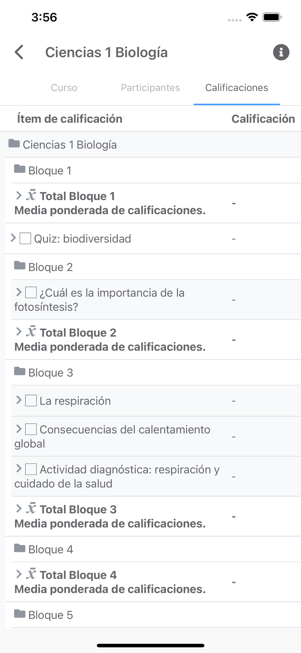Switch to the Curso tab

[x=64, y=88]
